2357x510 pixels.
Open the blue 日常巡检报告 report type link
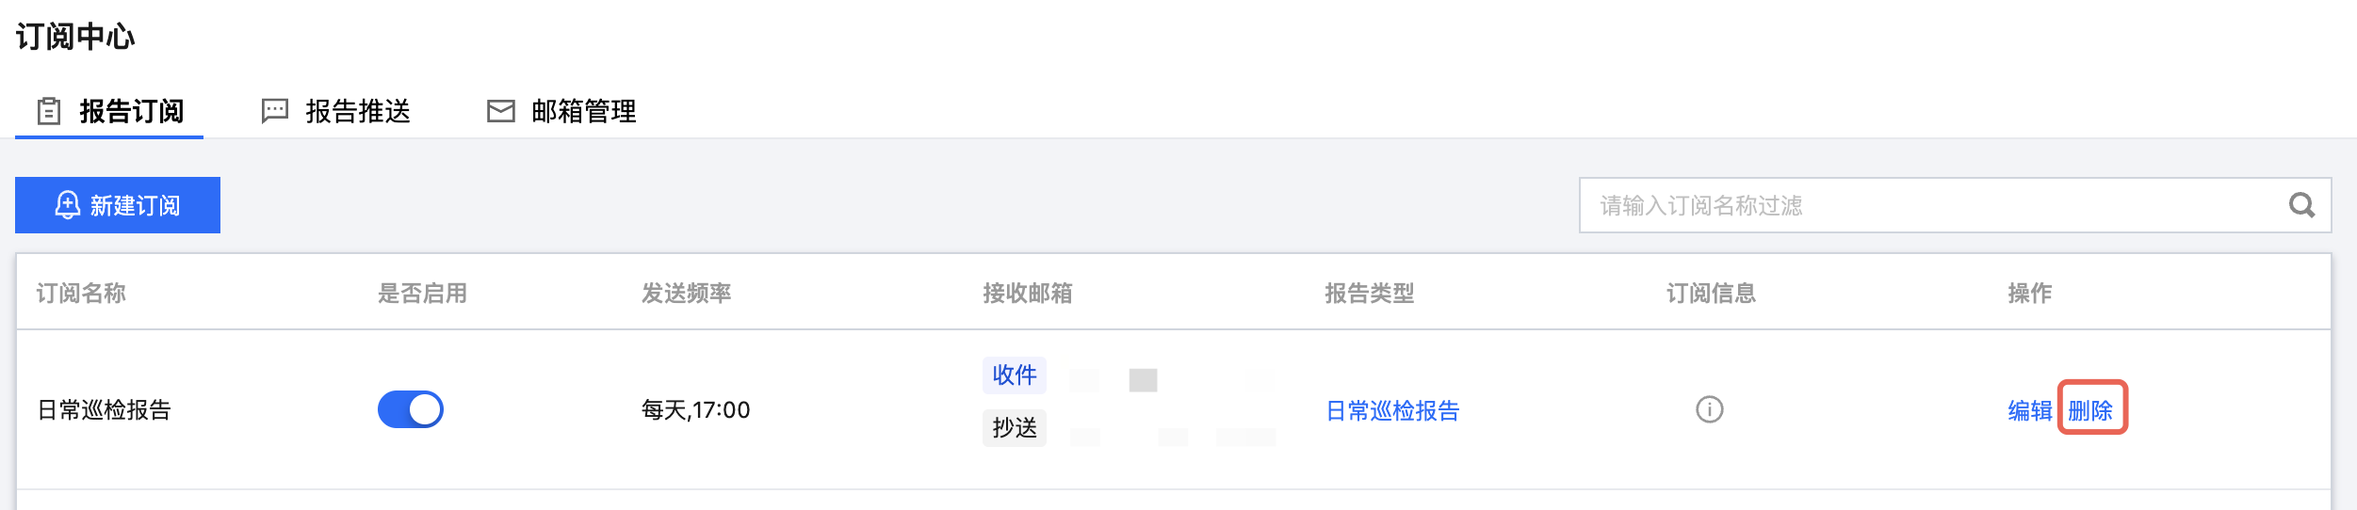click(1392, 410)
